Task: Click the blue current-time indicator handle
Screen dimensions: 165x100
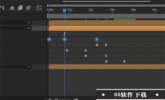Action: tap(65, 11)
